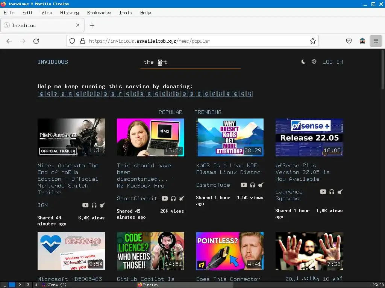Screen dimensions: 385x288
Task: Watch DistroTube video on YouTube icon
Action: click(244, 185)
